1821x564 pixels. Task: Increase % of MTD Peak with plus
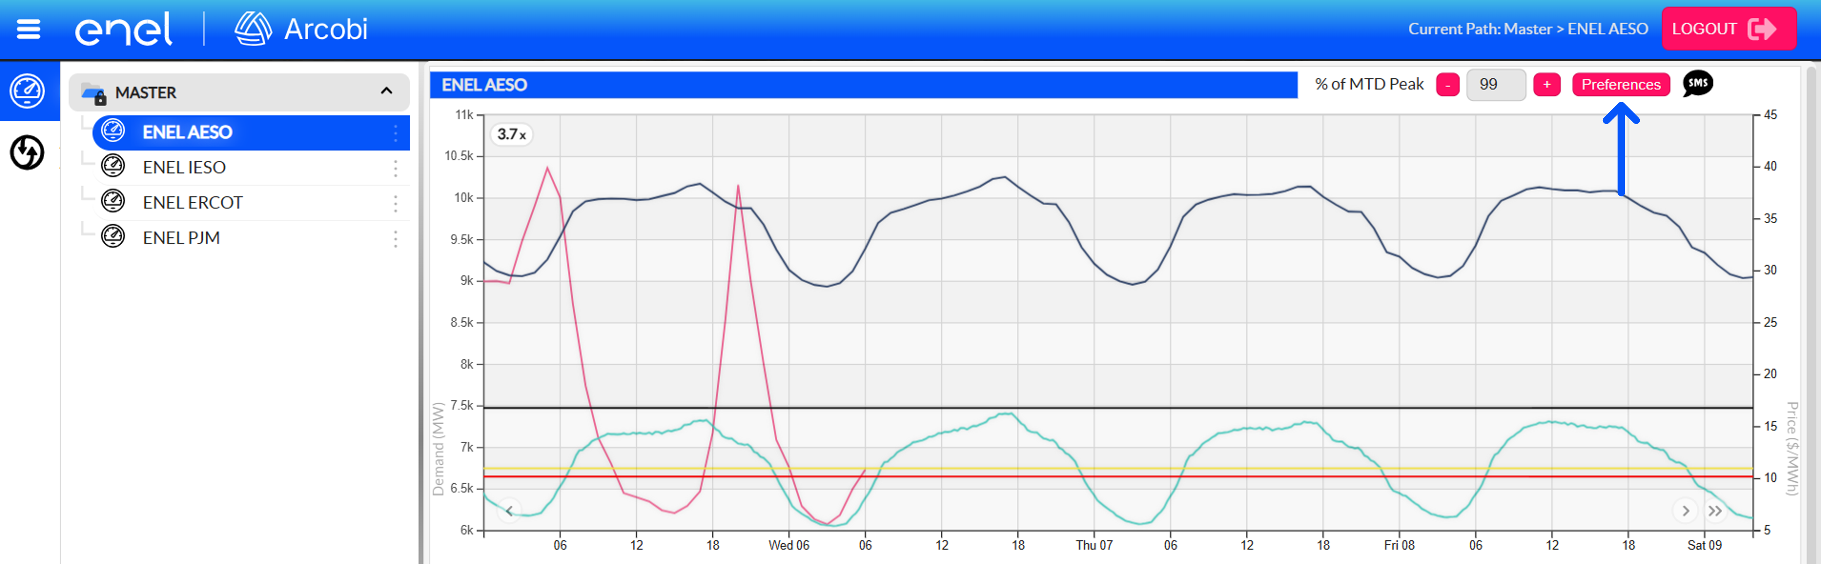[x=1546, y=85]
